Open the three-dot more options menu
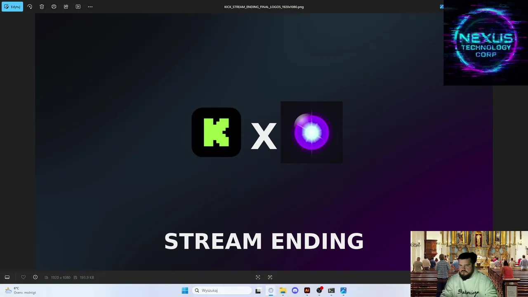528x297 pixels. [90, 7]
